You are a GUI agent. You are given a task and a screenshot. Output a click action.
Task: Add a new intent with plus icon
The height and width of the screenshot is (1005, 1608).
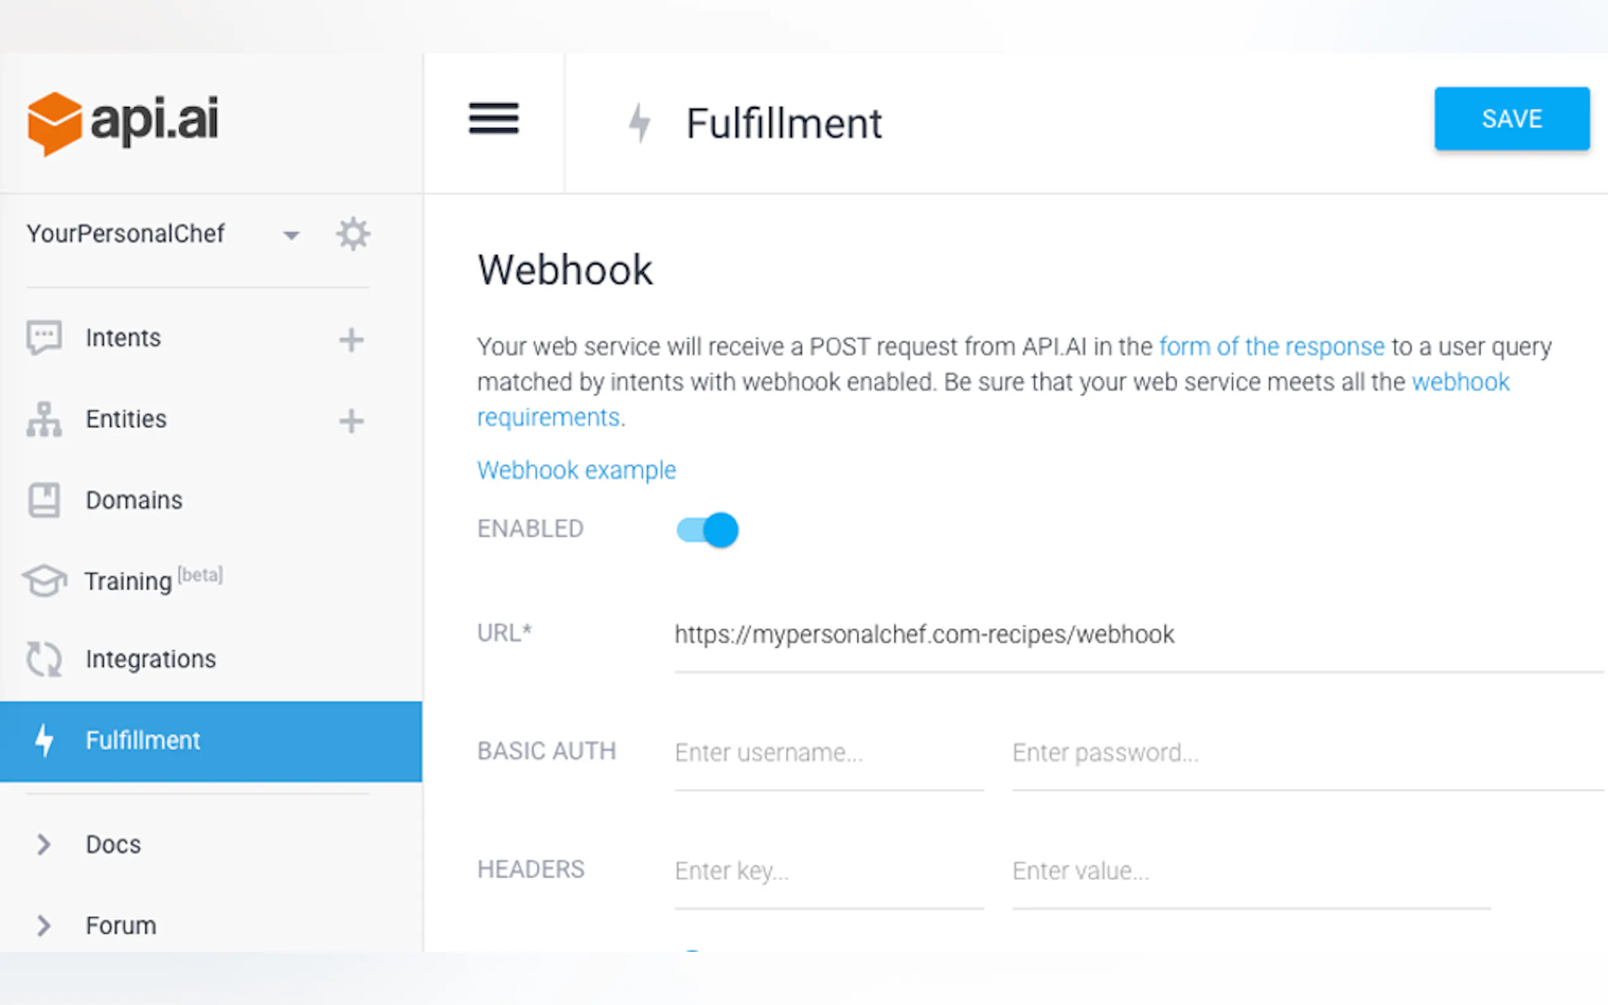pos(351,340)
